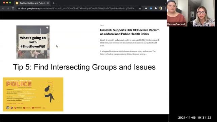Reload the page with refresh icon
Screen dimensions: 217x122
click(13, 8)
